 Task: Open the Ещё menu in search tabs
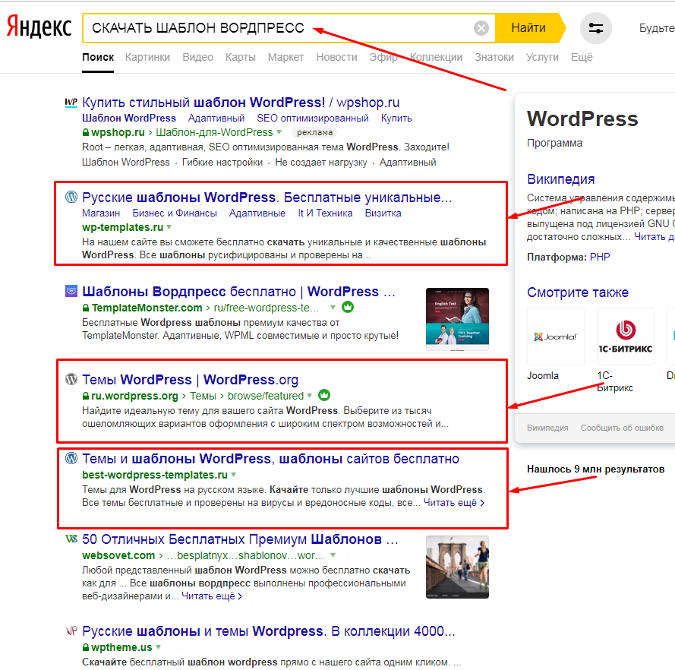click(x=582, y=57)
